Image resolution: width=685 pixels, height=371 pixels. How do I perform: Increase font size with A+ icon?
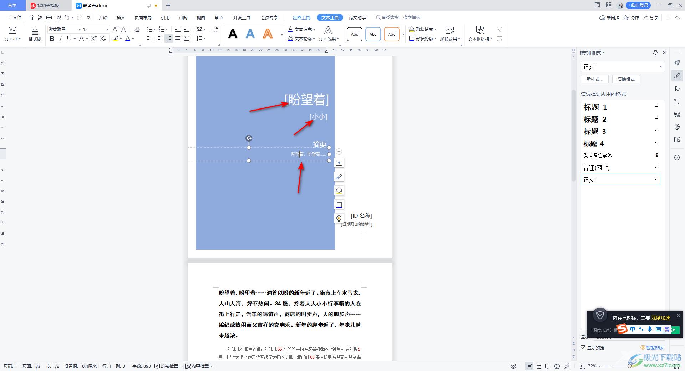115,29
